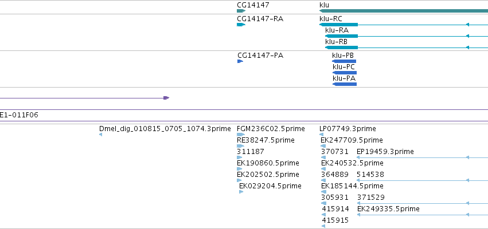Select the CG14147-PA protein arrow glyph
Image resolution: width=488 pixels, height=229 pixels.
(x=240, y=61)
